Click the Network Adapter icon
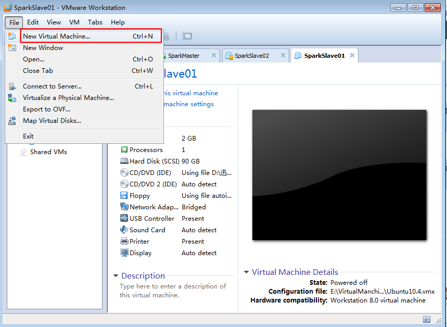The image size is (447, 327). point(124,207)
